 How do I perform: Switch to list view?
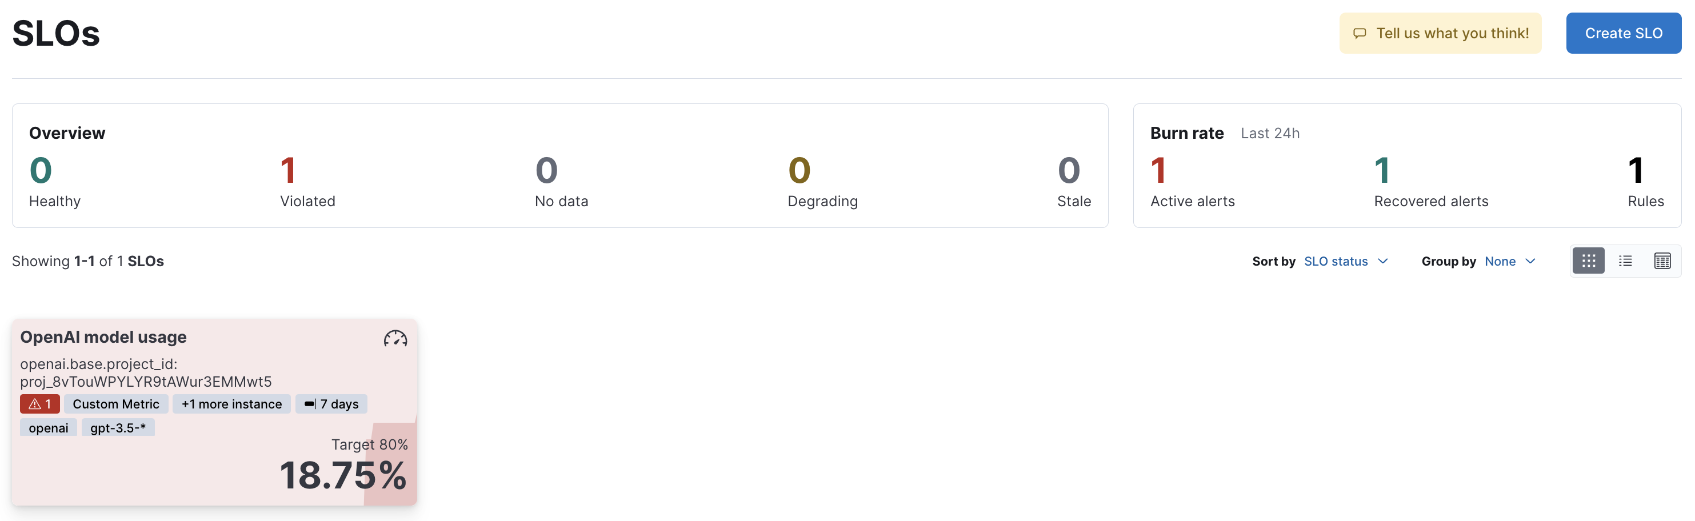(x=1625, y=261)
